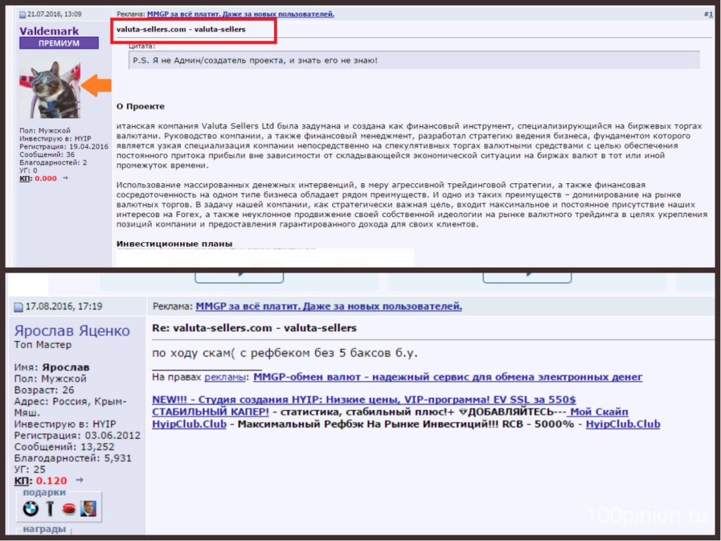This screenshot has height=541, width=721.
Task: Open Valdemark's cat avatar image
Action: coord(50,88)
